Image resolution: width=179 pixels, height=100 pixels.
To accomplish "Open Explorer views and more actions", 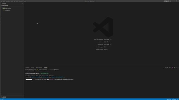I will tap(22, 3).
